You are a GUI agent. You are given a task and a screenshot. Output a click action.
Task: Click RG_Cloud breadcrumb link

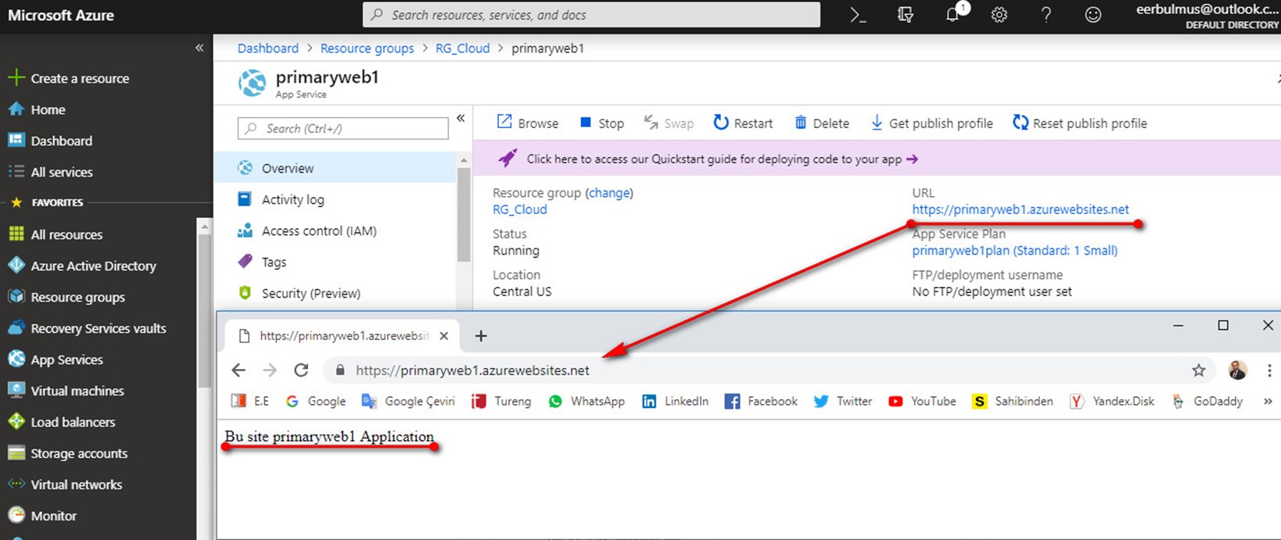[x=462, y=48]
